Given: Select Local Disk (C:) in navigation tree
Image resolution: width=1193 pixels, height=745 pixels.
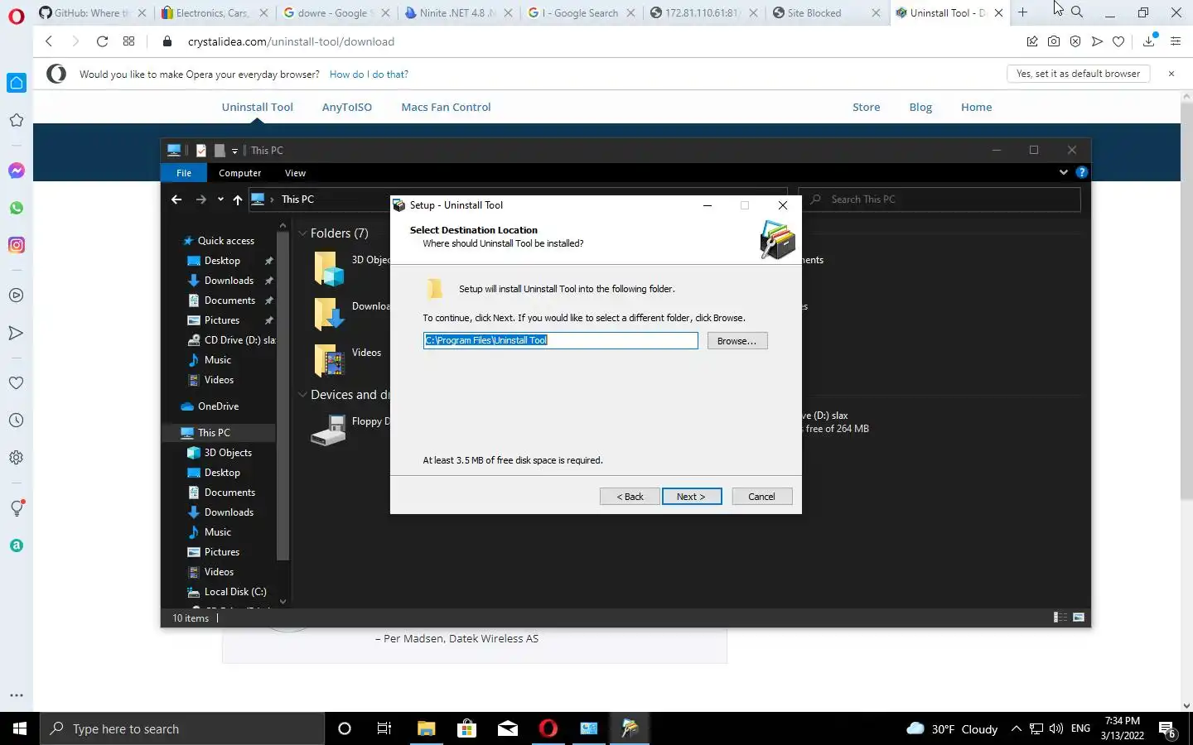Looking at the screenshot, I should coord(235,592).
